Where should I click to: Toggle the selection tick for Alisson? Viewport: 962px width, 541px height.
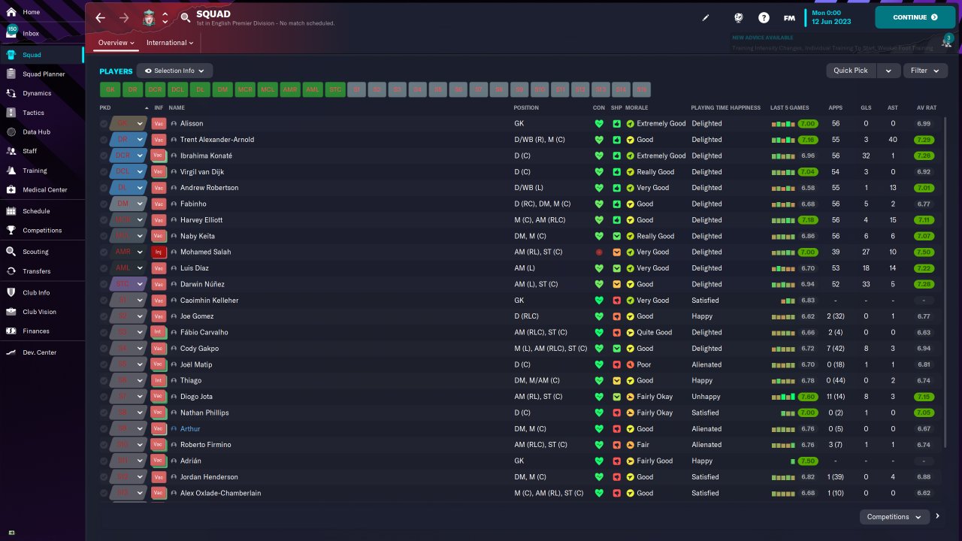pyautogui.click(x=104, y=123)
